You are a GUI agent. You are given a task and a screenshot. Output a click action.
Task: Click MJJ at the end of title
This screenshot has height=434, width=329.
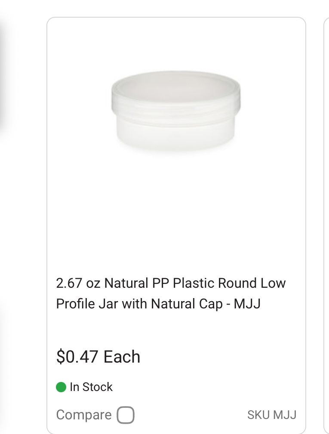(x=247, y=304)
